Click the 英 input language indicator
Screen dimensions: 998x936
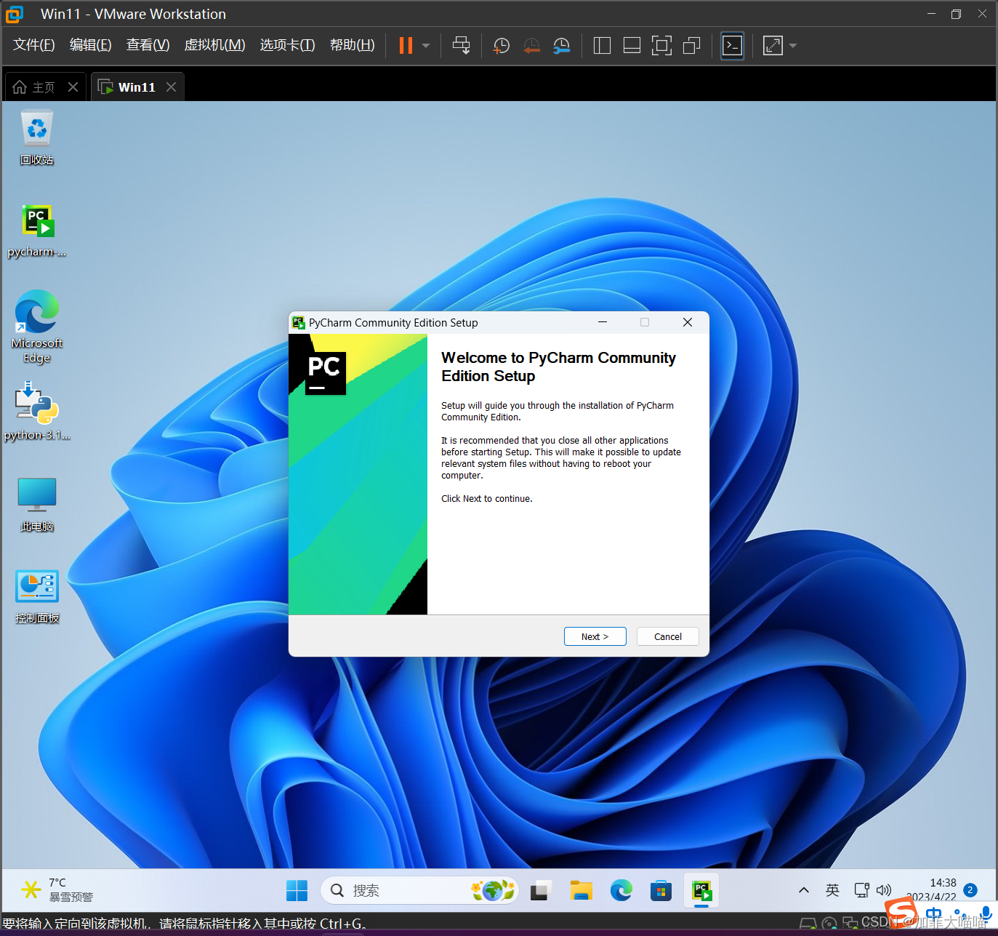pyautogui.click(x=832, y=890)
